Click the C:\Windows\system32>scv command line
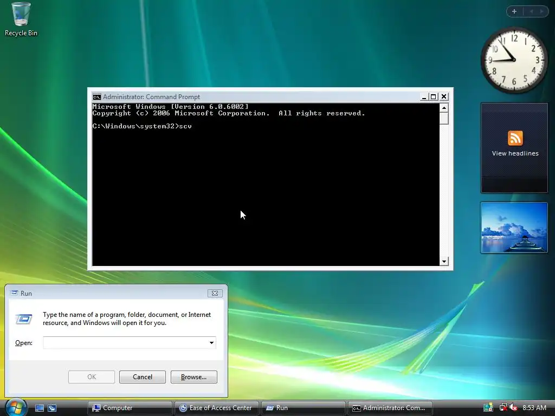Viewport: 555px width, 416px height. coord(142,126)
